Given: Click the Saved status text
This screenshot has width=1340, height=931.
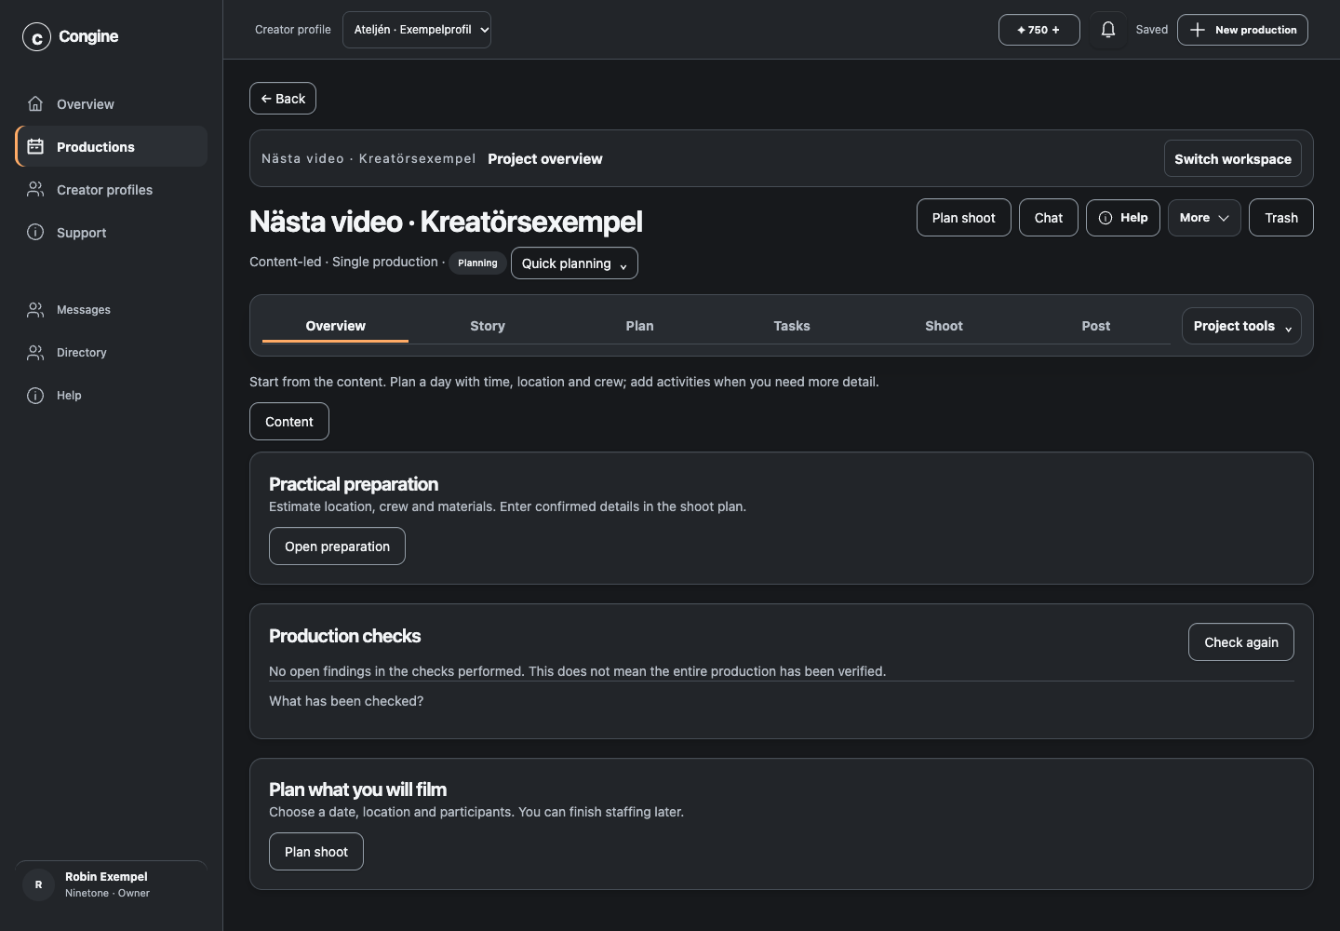Looking at the screenshot, I should click(1152, 30).
